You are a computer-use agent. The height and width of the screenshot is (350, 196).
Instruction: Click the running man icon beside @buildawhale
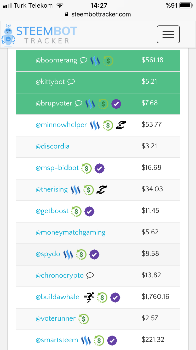click(89, 297)
